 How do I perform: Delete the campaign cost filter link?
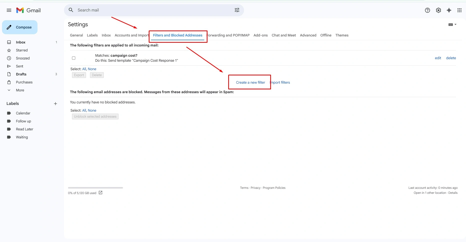point(451,58)
